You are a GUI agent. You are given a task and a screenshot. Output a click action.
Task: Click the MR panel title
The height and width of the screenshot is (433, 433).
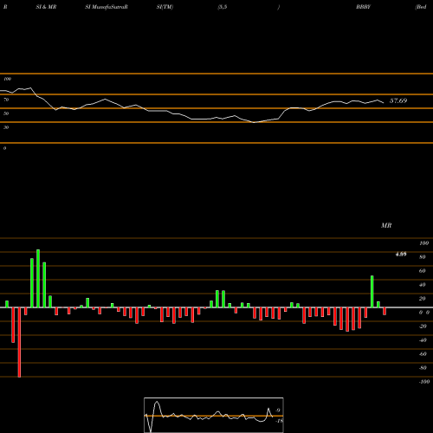(386, 225)
